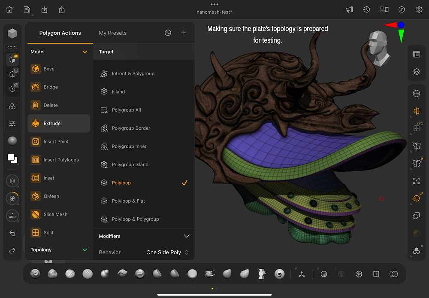Select the Polygroup Border target
The image size is (429, 298).
pyautogui.click(x=144, y=128)
